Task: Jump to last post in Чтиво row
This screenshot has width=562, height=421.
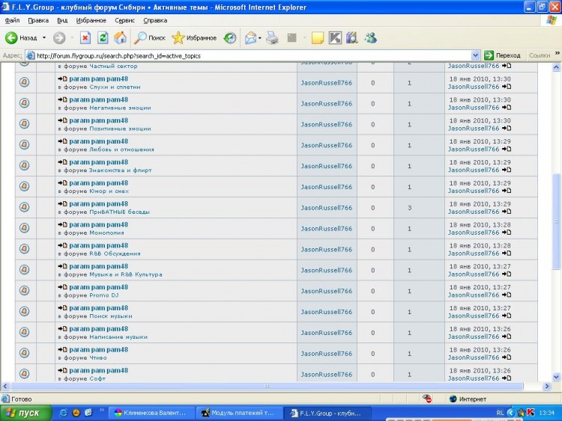Action: tap(507, 357)
